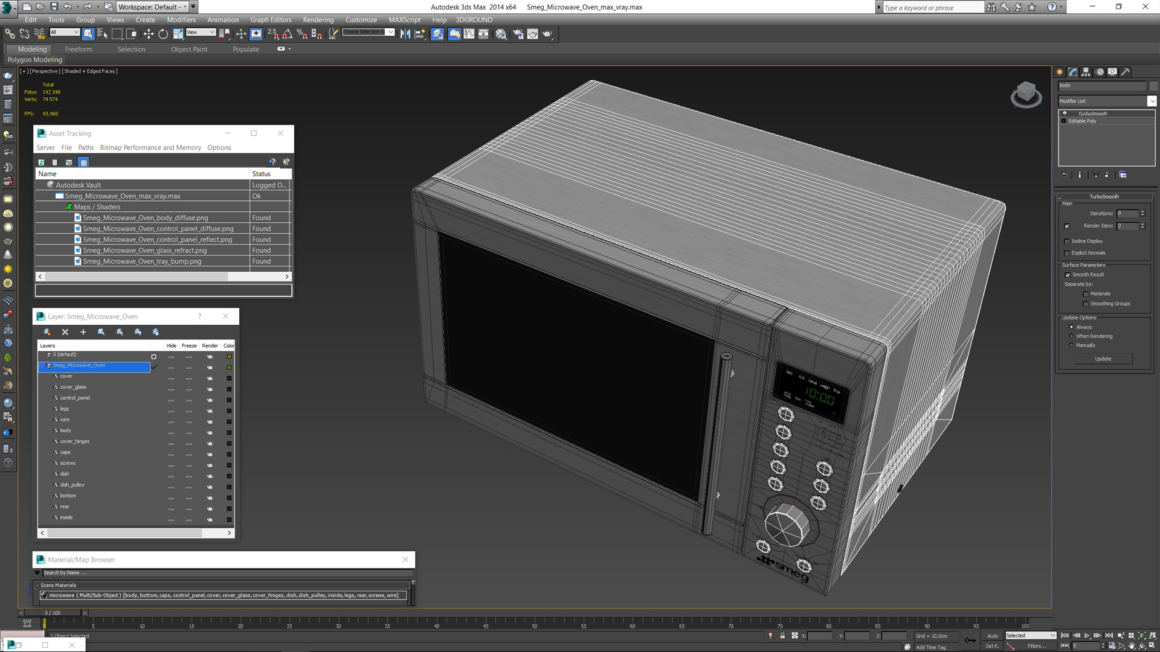Toggle the Smooth Result checkbox
Screen dimensions: 1160x652
(1068, 275)
